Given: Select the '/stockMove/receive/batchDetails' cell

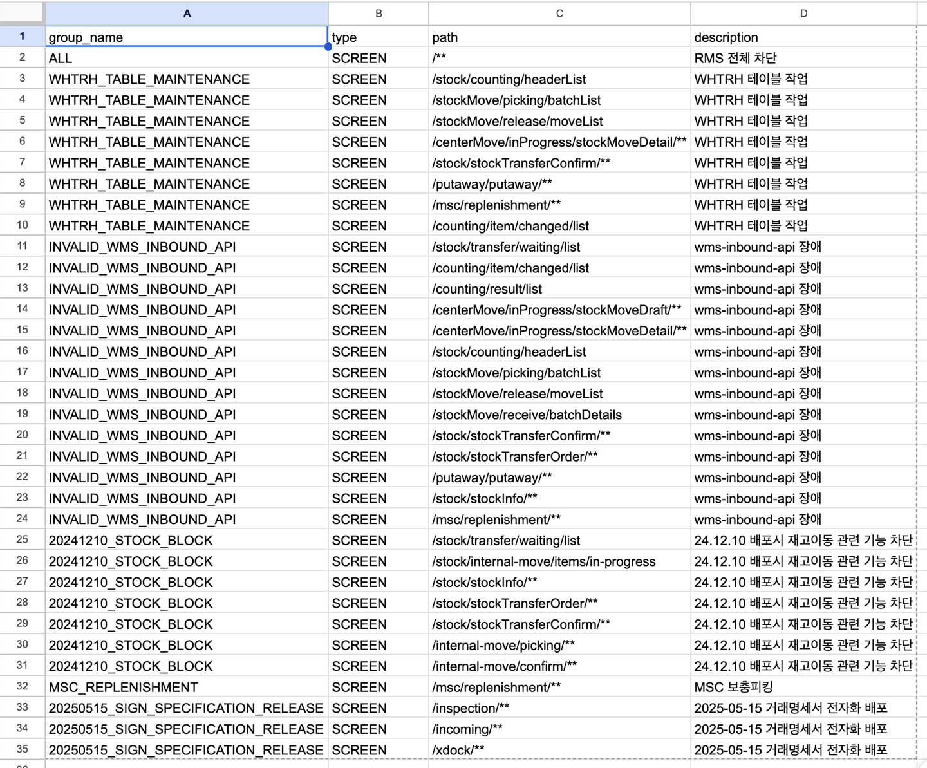Looking at the screenshot, I should 559,415.
